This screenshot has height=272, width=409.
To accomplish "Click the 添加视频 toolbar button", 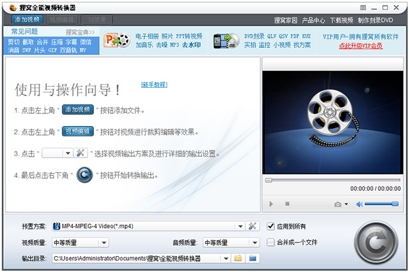I will pyautogui.click(x=27, y=20).
